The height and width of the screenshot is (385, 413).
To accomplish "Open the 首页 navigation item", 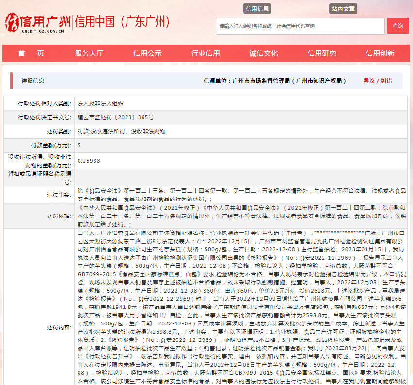I will coord(31,53).
